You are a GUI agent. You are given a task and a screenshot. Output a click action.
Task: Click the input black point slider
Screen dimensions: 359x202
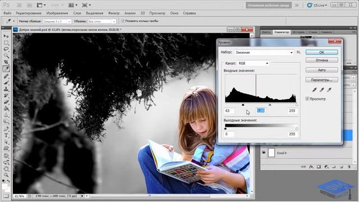click(x=243, y=105)
